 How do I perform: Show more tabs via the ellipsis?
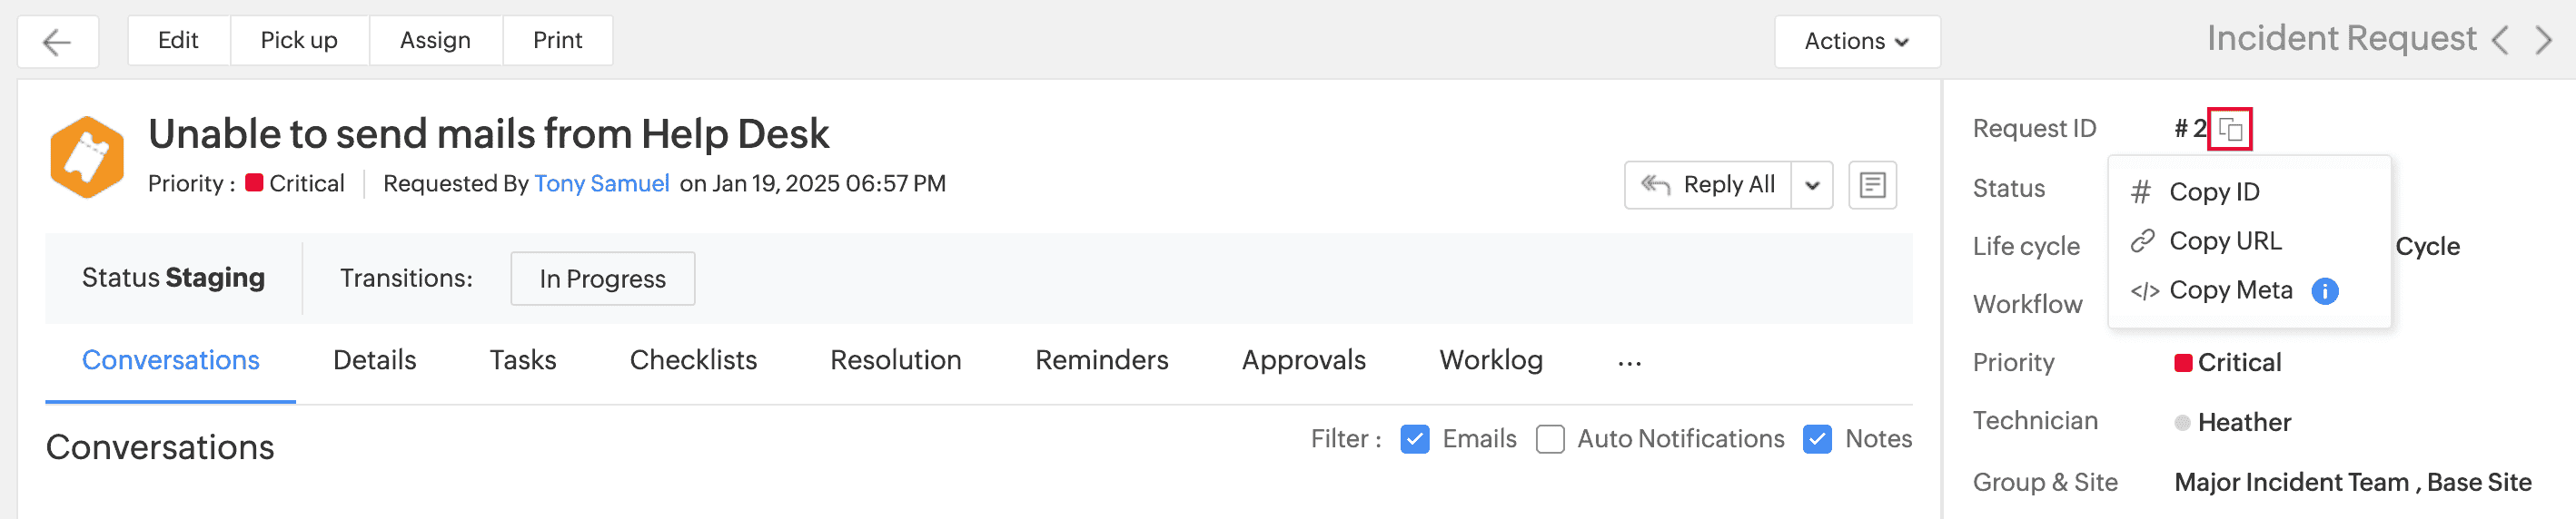point(1629,363)
